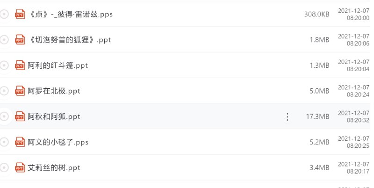Screen dimensions: 374x188
Task: Open the three-dot menu for 阿秋和阿狐.ppt
Action: coord(288,116)
